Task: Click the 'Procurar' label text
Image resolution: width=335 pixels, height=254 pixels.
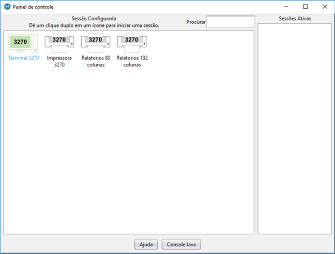Action: tap(196, 22)
